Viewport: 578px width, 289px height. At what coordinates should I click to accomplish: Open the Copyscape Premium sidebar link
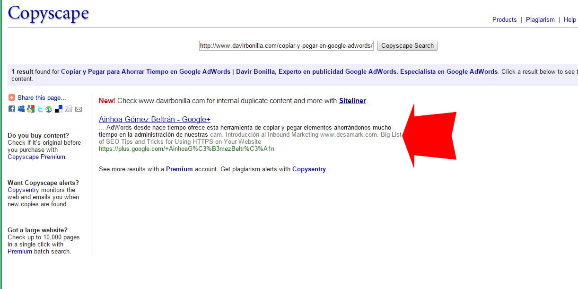(36, 157)
